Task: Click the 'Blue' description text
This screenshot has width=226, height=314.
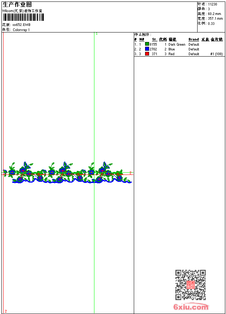Action: click(x=172, y=49)
